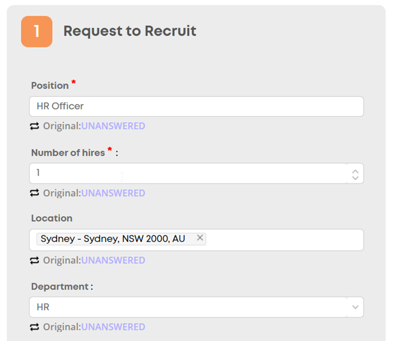Select the Sydney NSW 2000 location chip
393x341 pixels.
[113, 239]
